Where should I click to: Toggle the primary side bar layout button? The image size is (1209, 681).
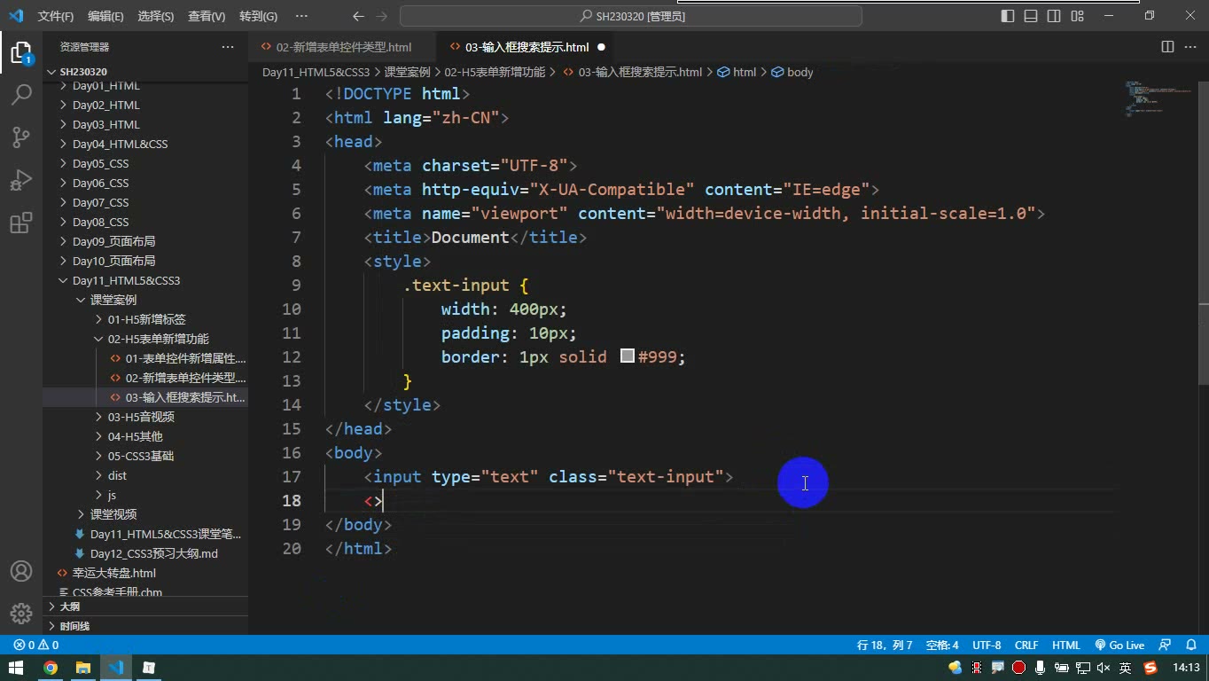(1008, 16)
